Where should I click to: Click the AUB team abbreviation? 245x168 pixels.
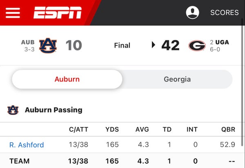click(28, 42)
